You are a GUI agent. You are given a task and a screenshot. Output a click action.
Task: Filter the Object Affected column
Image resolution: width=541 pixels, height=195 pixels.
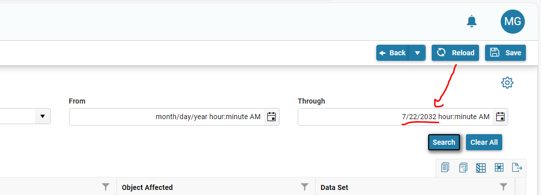[x=305, y=187]
